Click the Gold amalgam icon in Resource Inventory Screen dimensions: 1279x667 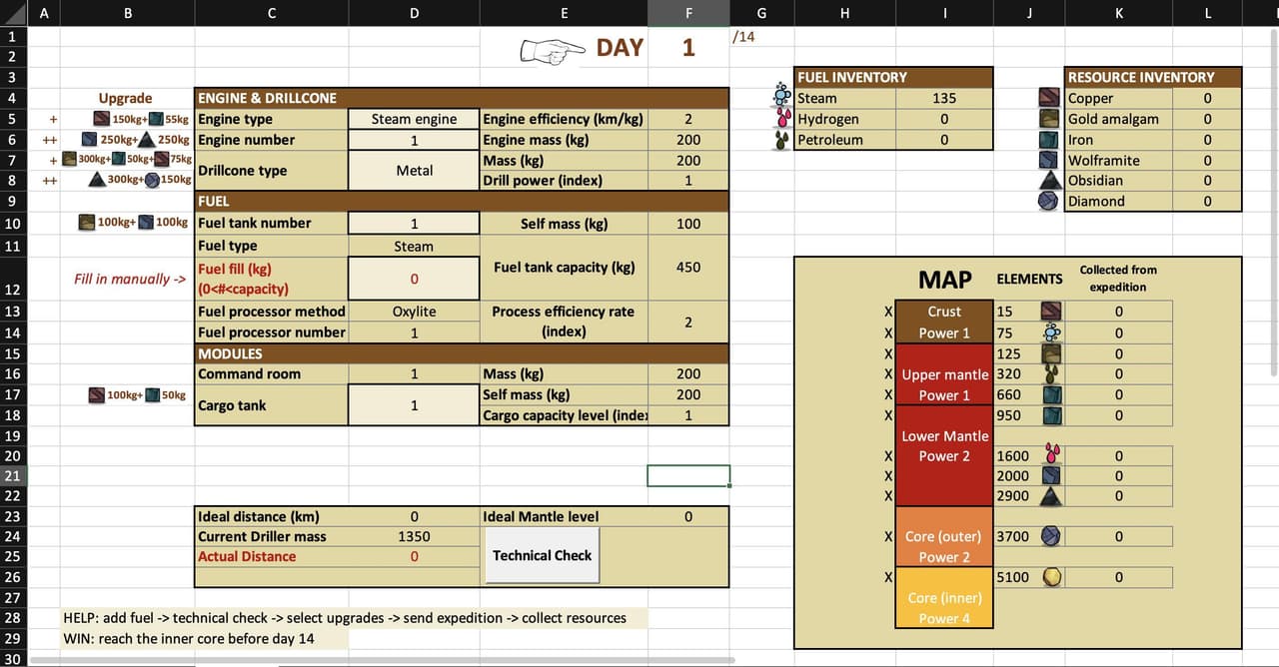(1051, 119)
